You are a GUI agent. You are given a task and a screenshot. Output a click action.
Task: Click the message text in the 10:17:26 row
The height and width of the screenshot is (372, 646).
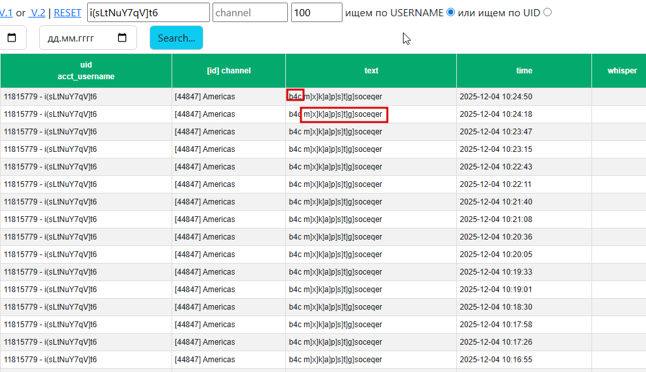click(x=335, y=342)
